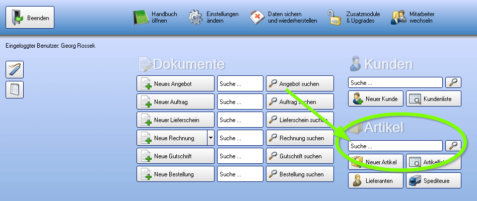Click Bestellung suchen
The image size is (477, 201).
pos(300,174)
